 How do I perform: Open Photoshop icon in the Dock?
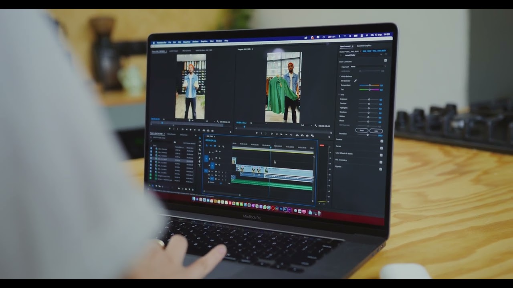[281, 209]
